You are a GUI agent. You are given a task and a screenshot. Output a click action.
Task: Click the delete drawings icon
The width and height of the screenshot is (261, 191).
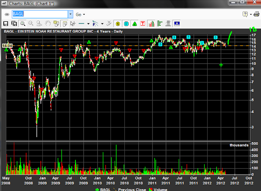109,24
